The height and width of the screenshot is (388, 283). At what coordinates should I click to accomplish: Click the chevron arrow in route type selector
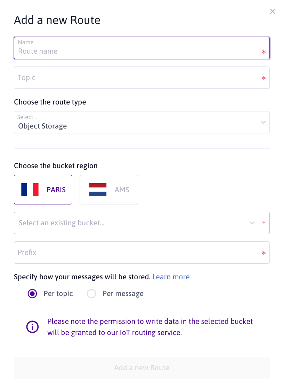pos(263,122)
